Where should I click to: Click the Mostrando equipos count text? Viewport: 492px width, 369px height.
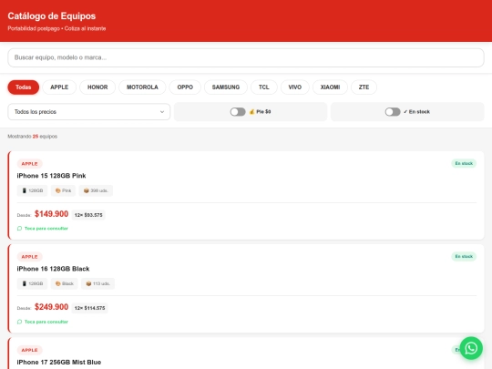32,137
